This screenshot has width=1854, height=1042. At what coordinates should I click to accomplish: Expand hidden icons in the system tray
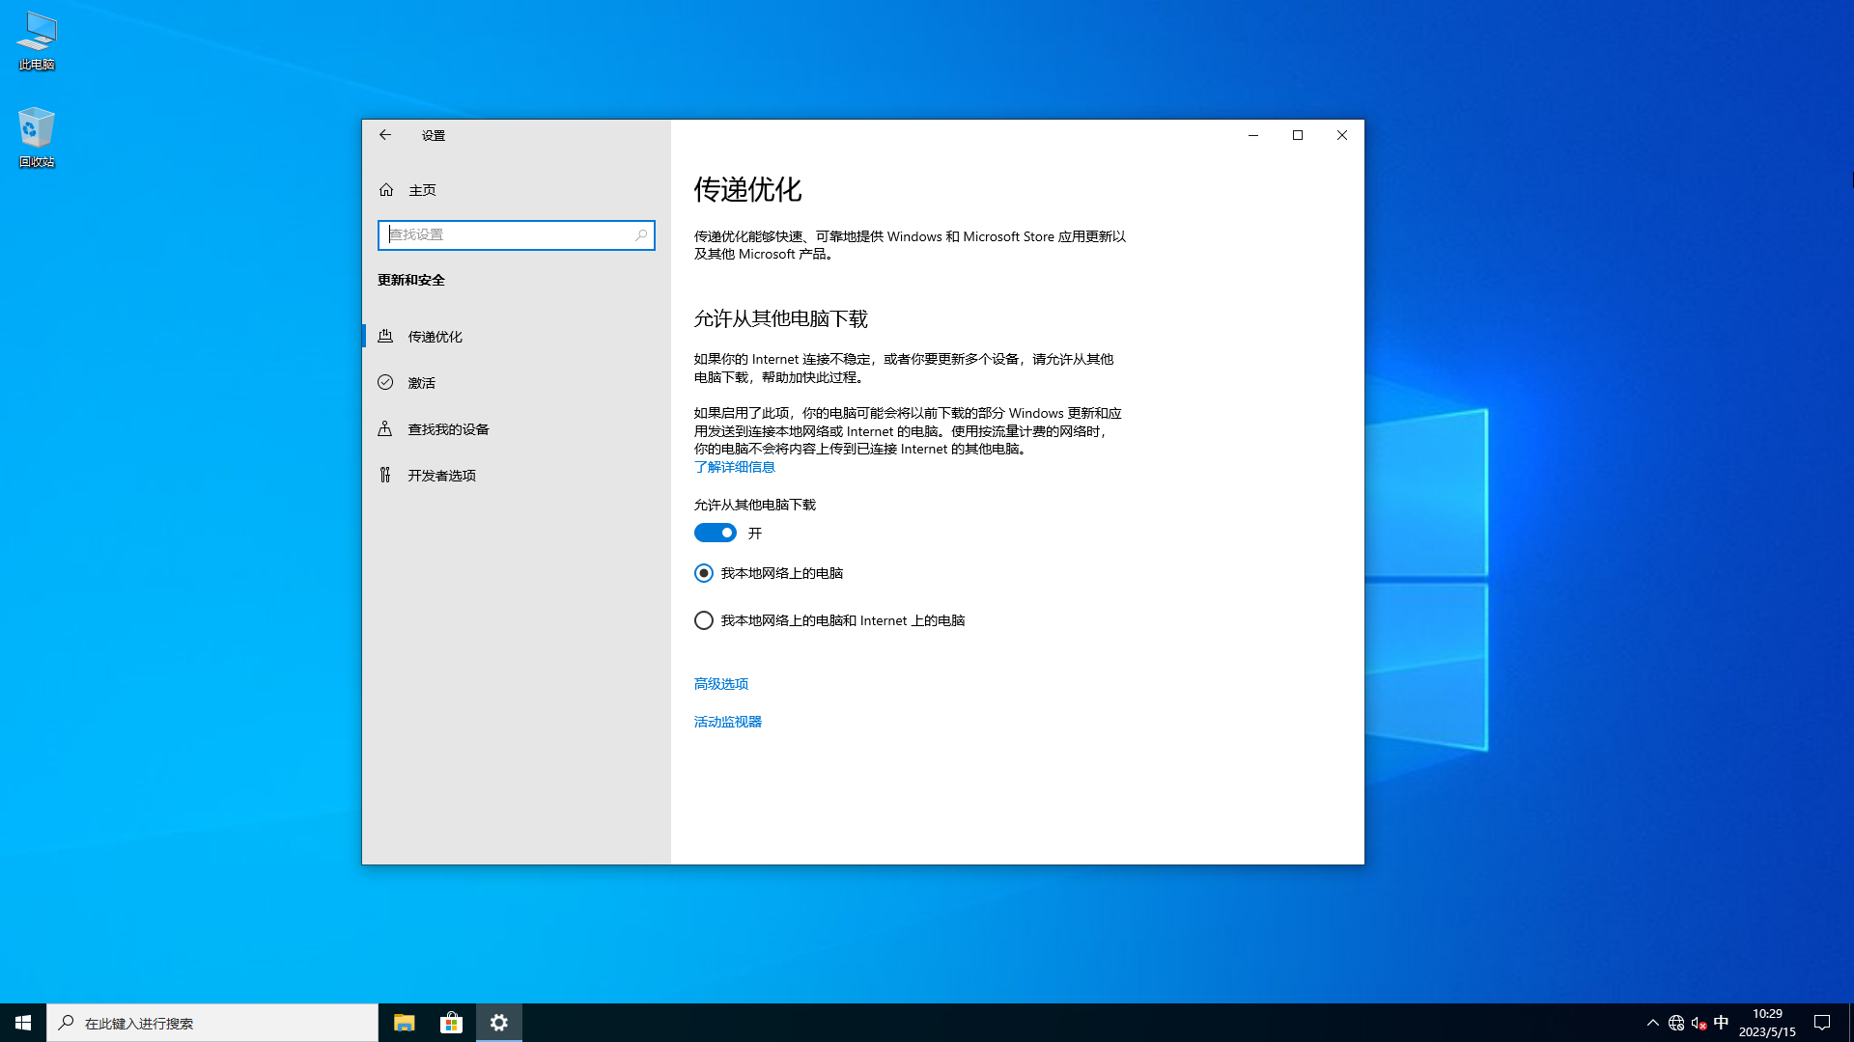tap(1652, 1022)
